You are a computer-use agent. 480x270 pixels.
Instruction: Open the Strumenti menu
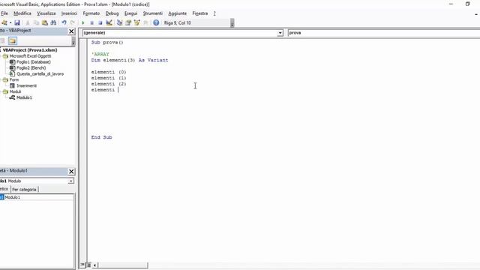tap(153, 13)
